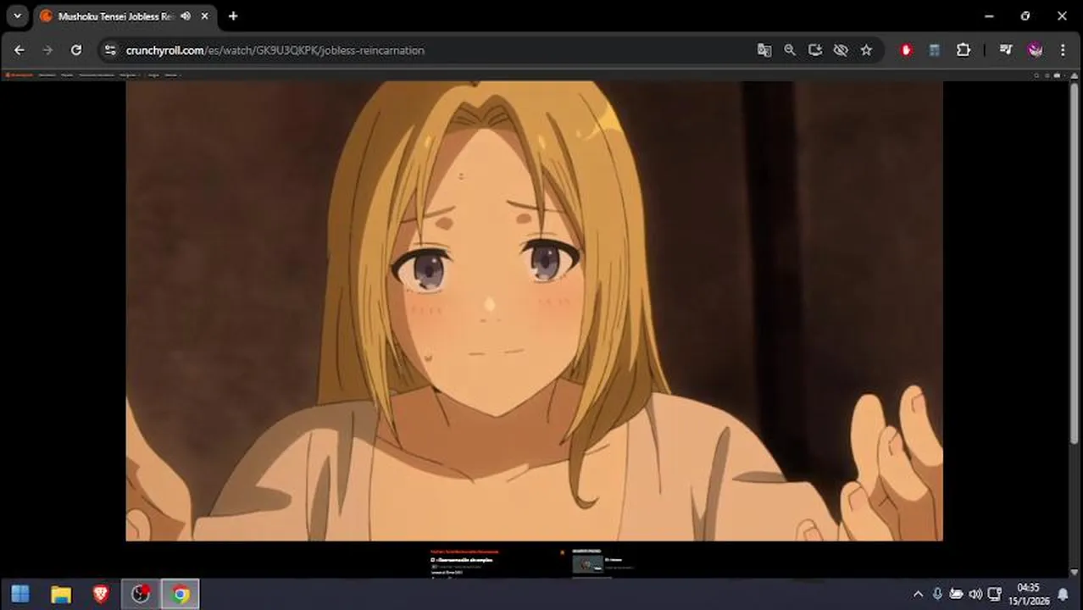The height and width of the screenshot is (610, 1083).
Task: Restore down the Chrome window
Action: (x=1025, y=16)
